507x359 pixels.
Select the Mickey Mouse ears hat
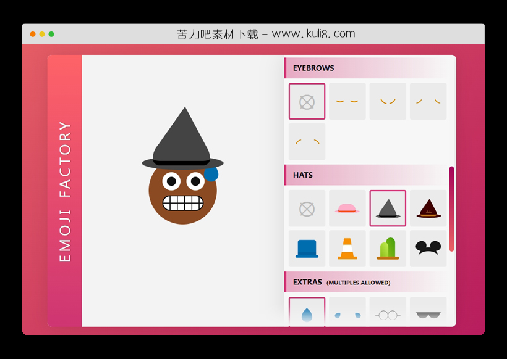click(x=428, y=249)
